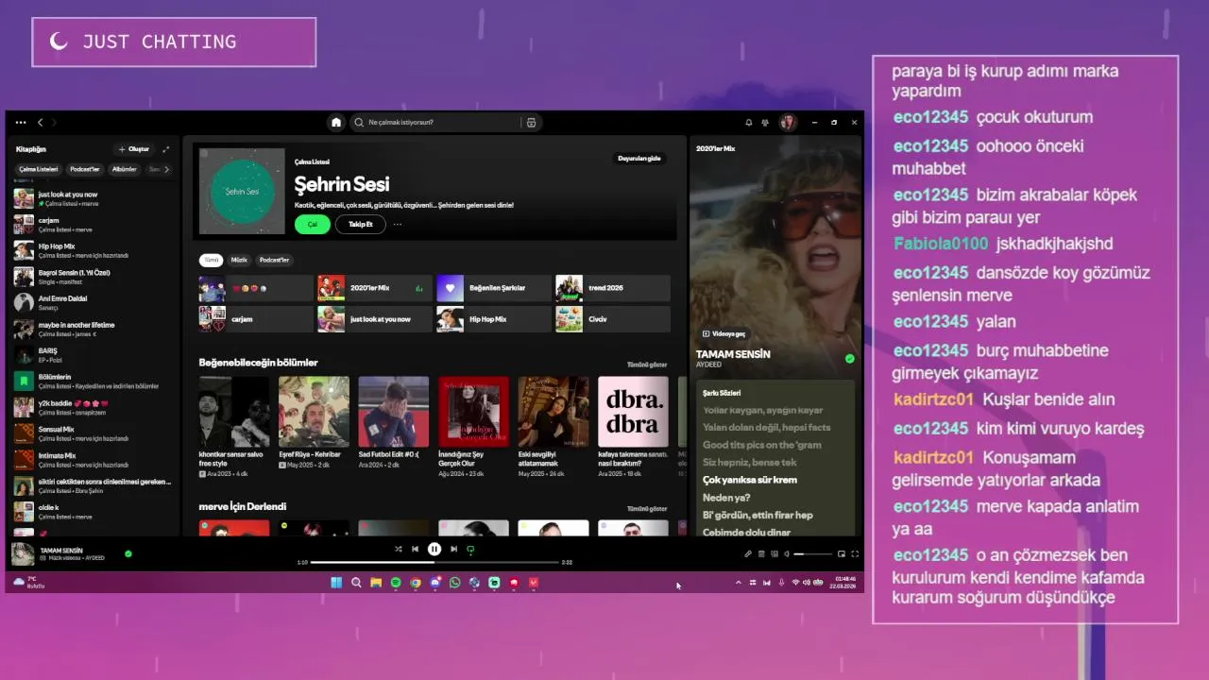Viewport: 1209px width, 680px height.
Task: Play Şehrin Sesi with Çal button
Action: (x=312, y=225)
